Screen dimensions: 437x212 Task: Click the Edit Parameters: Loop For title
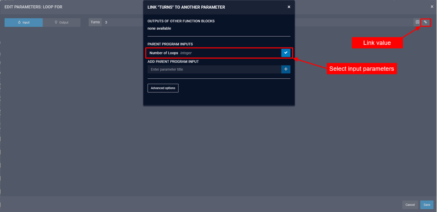point(33,7)
